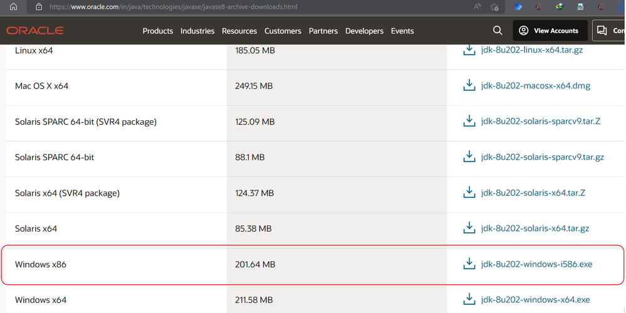Click the Oracle search magnifier icon
The width and height of the screenshot is (626, 313).
(x=498, y=30)
